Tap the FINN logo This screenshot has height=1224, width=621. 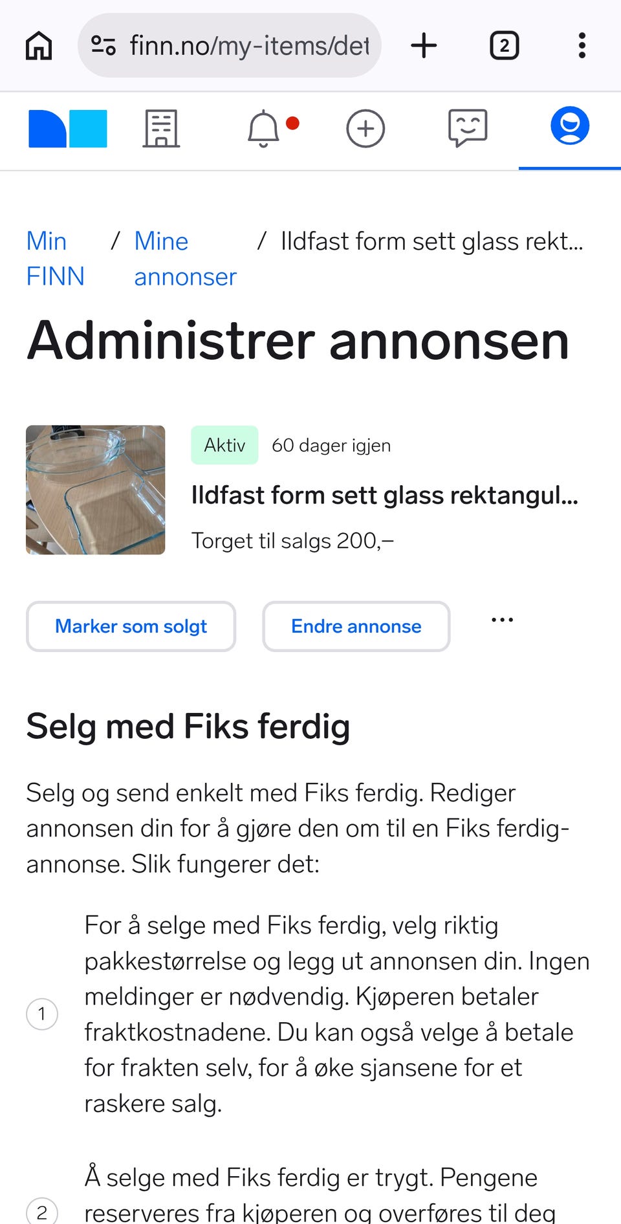[67, 129]
